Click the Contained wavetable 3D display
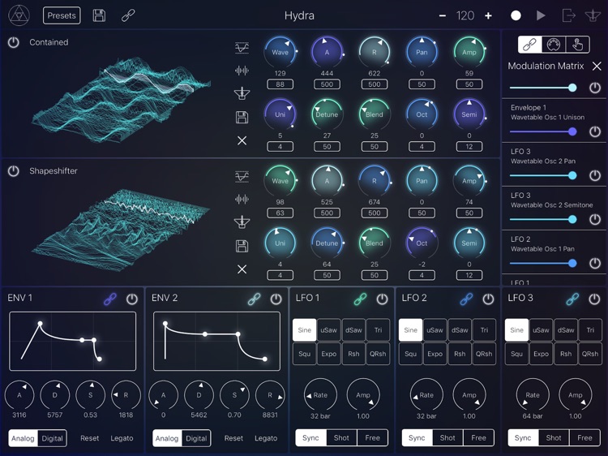Viewport: 608px width, 456px height. (122, 99)
